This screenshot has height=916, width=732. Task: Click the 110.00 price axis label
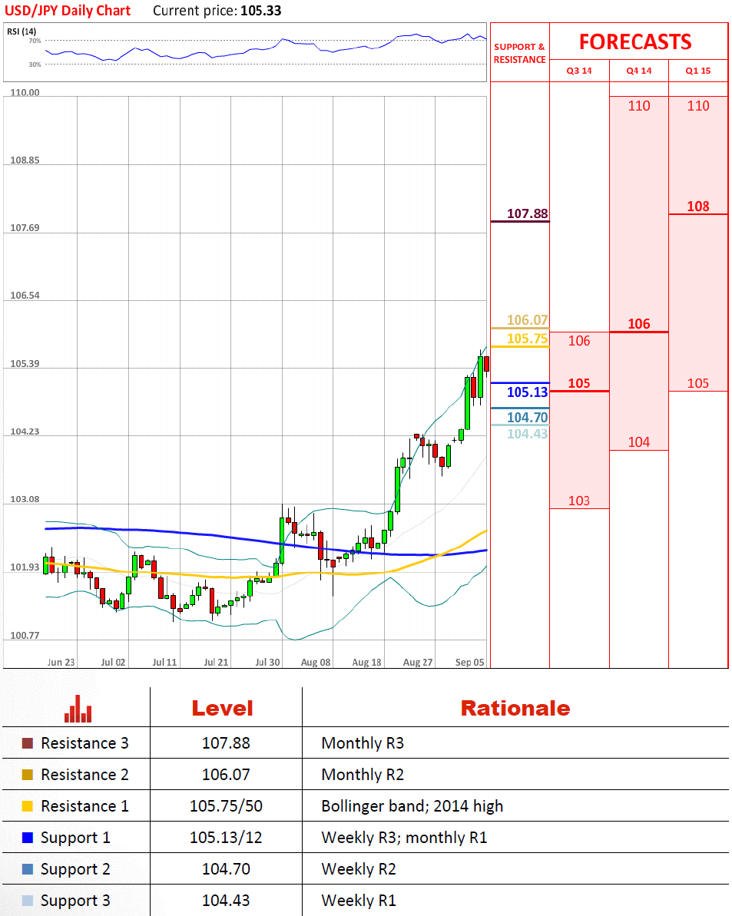(25, 92)
